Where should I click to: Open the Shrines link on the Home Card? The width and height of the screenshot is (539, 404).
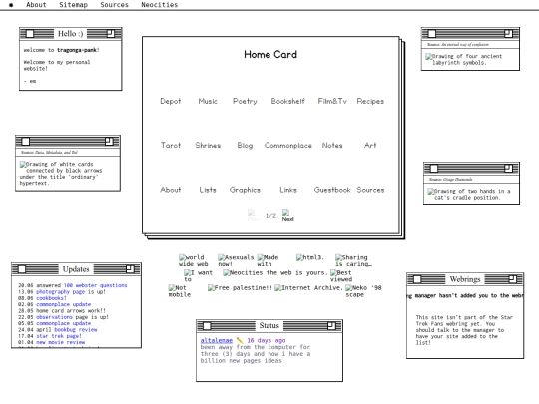[x=208, y=145]
